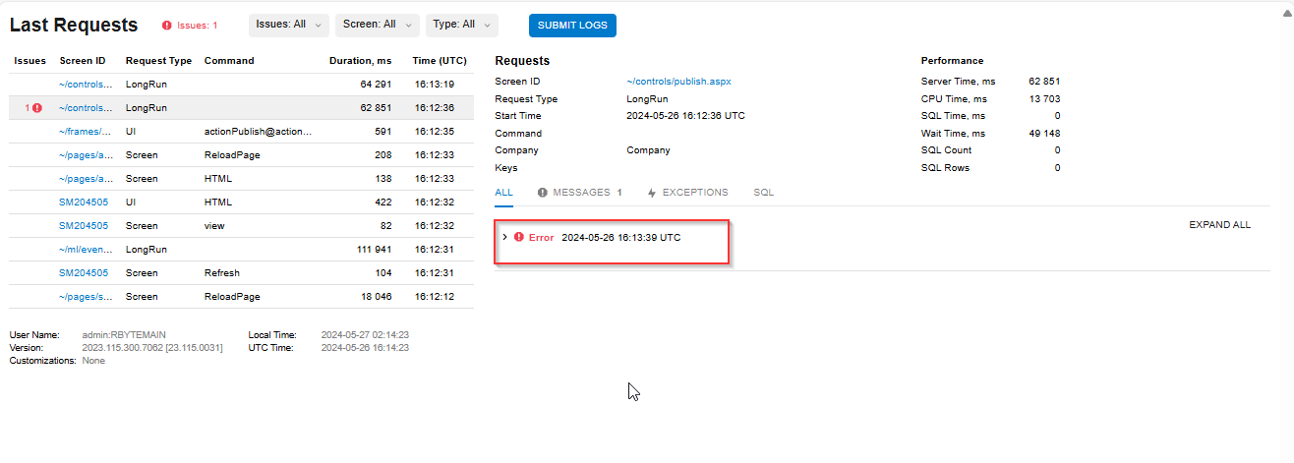Viewport: 1294px width, 463px height.
Task: Open the ~/controls link in the 64 291 row
Action: [x=86, y=85]
